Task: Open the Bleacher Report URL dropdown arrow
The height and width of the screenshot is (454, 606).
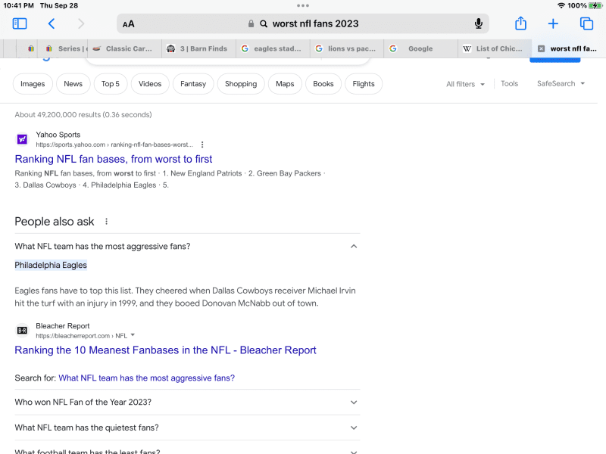Action: (x=133, y=335)
